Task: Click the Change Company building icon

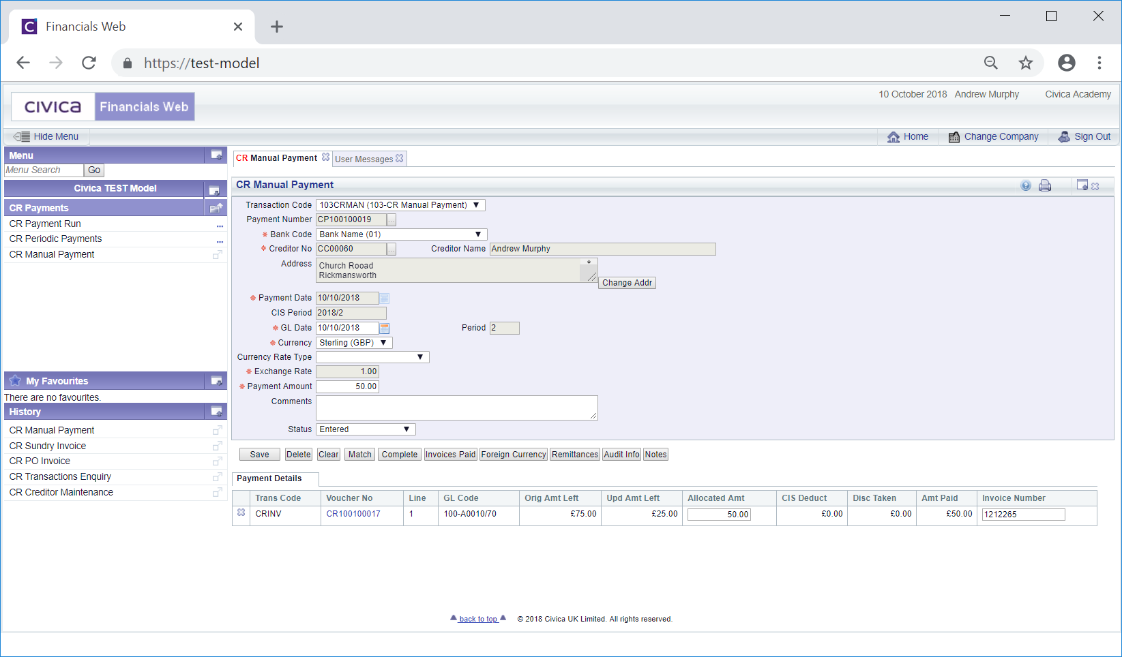Action: pyautogui.click(x=954, y=137)
